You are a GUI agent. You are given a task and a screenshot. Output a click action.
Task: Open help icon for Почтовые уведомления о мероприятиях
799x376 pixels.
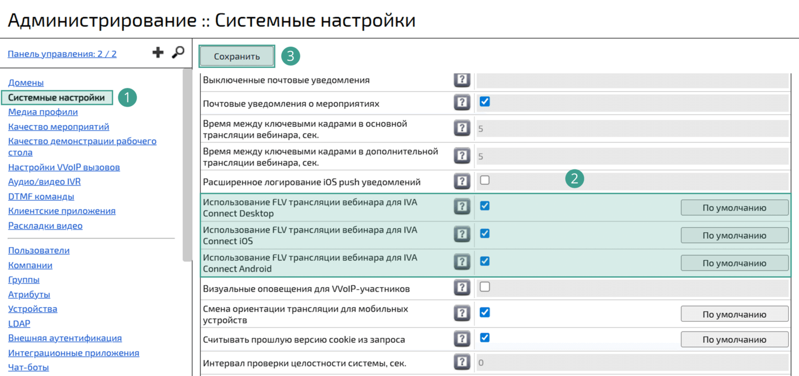tap(462, 103)
